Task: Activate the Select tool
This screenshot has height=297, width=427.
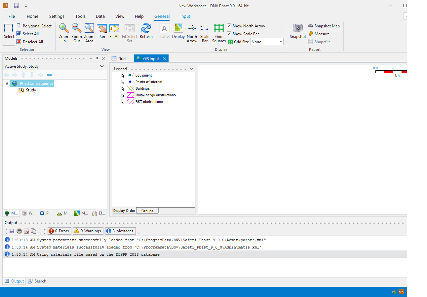Action: pos(9,33)
